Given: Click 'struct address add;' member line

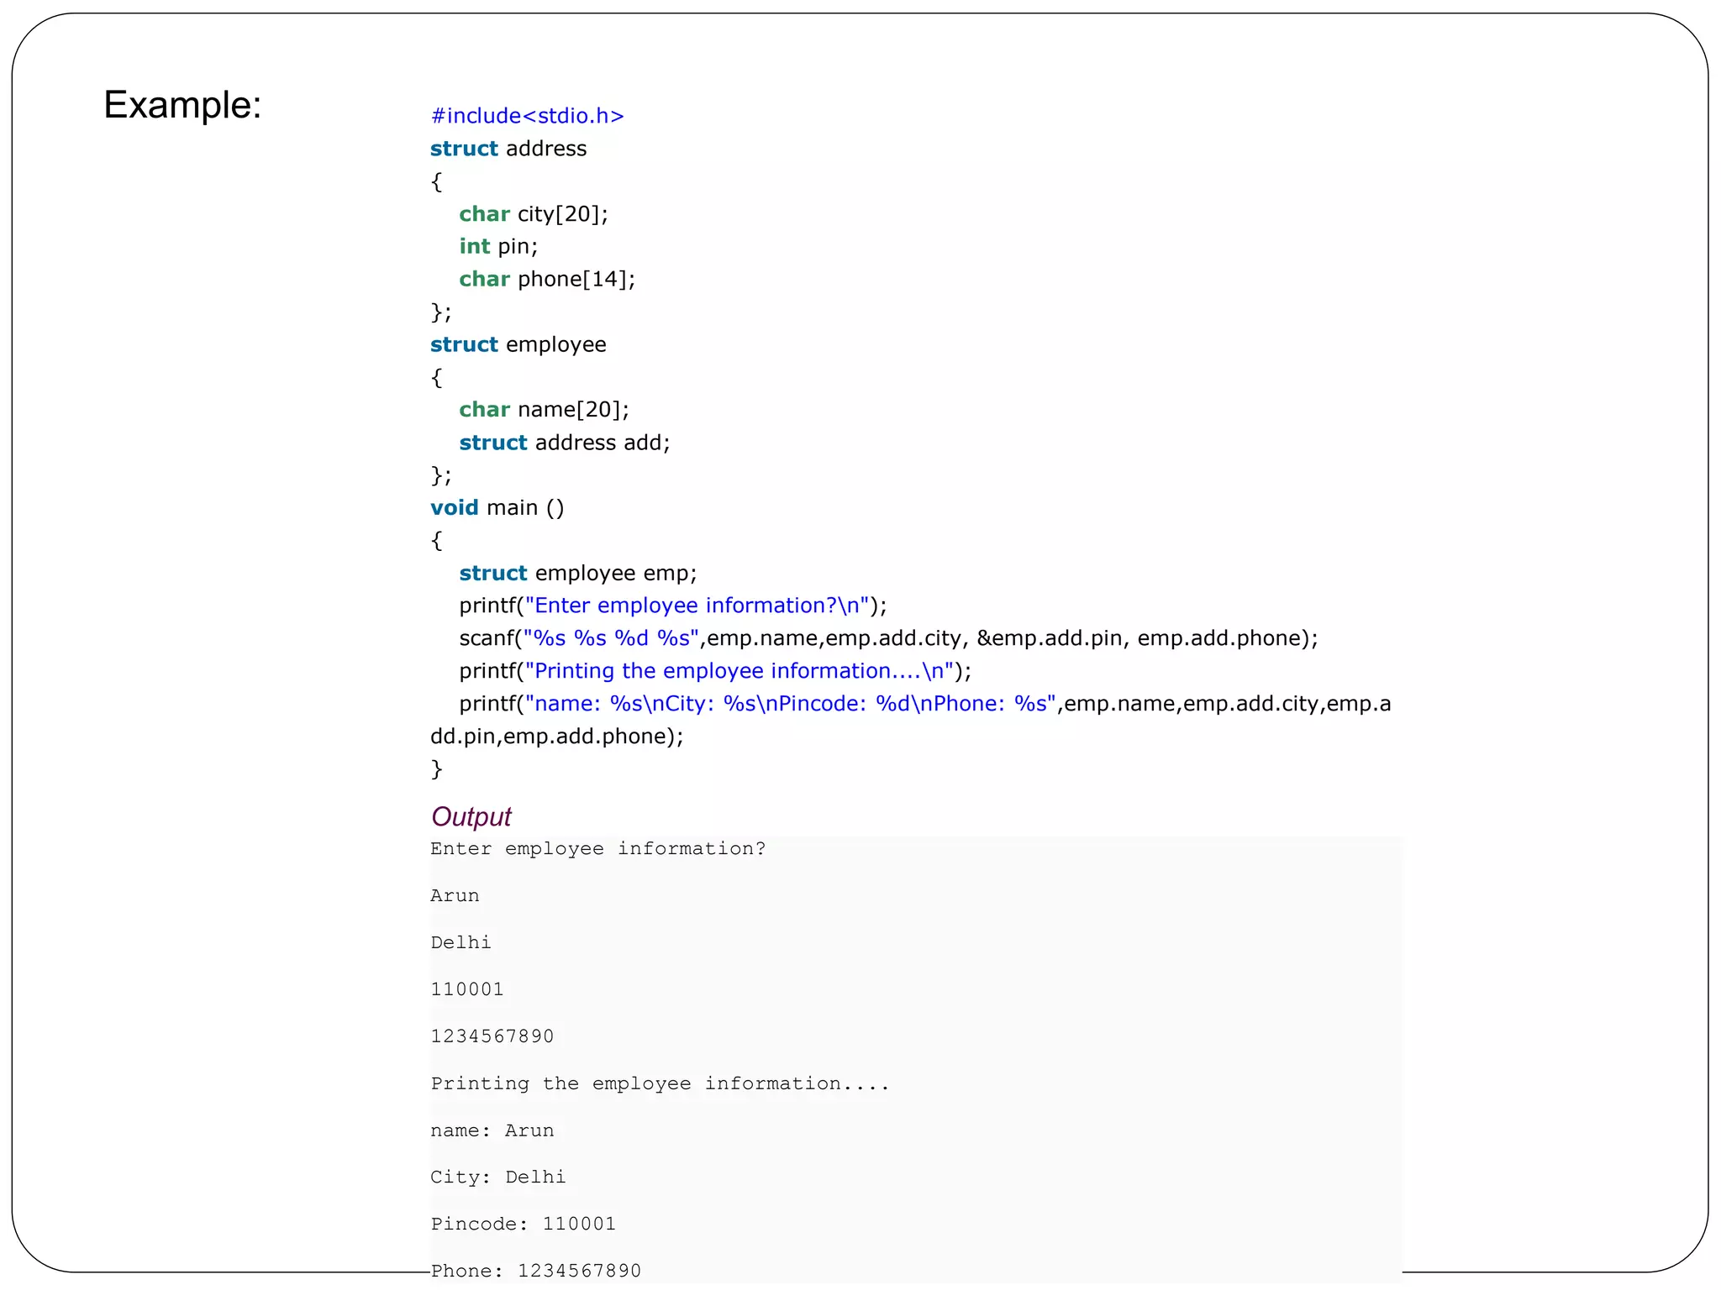Looking at the screenshot, I should (x=564, y=443).
